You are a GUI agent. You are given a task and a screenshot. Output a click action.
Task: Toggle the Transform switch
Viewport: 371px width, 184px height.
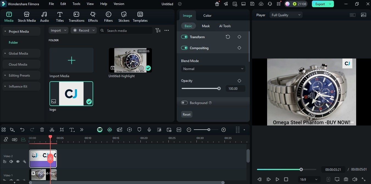click(x=184, y=37)
